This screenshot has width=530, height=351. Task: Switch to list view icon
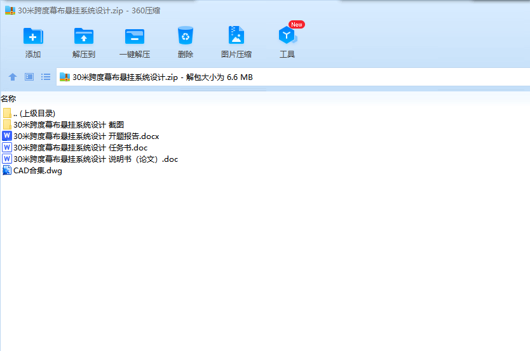[x=46, y=77]
